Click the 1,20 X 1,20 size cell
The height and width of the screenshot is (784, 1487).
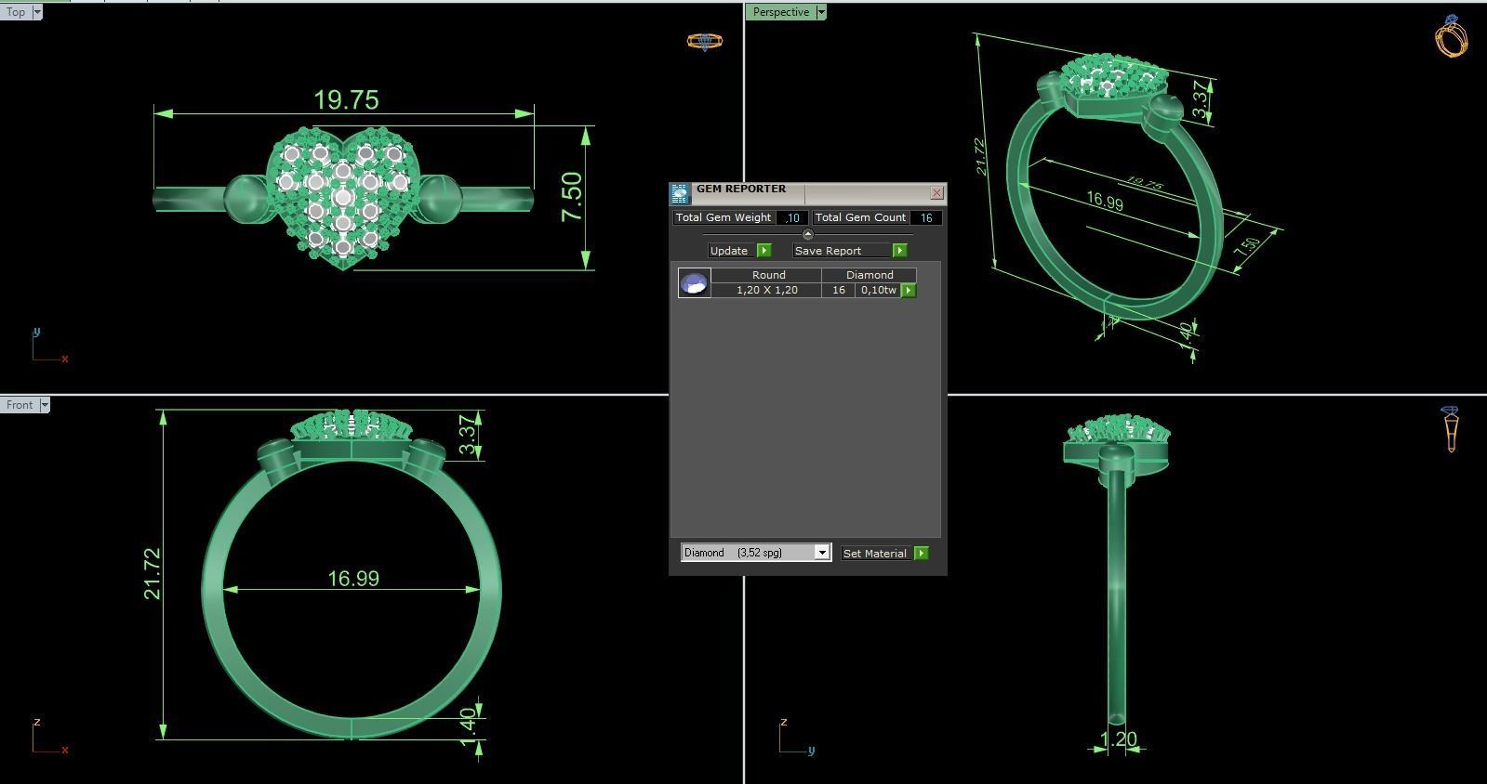[x=767, y=290]
